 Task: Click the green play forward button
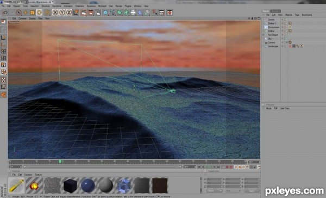pos(211,167)
